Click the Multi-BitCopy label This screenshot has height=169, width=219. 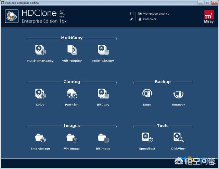(103, 61)
